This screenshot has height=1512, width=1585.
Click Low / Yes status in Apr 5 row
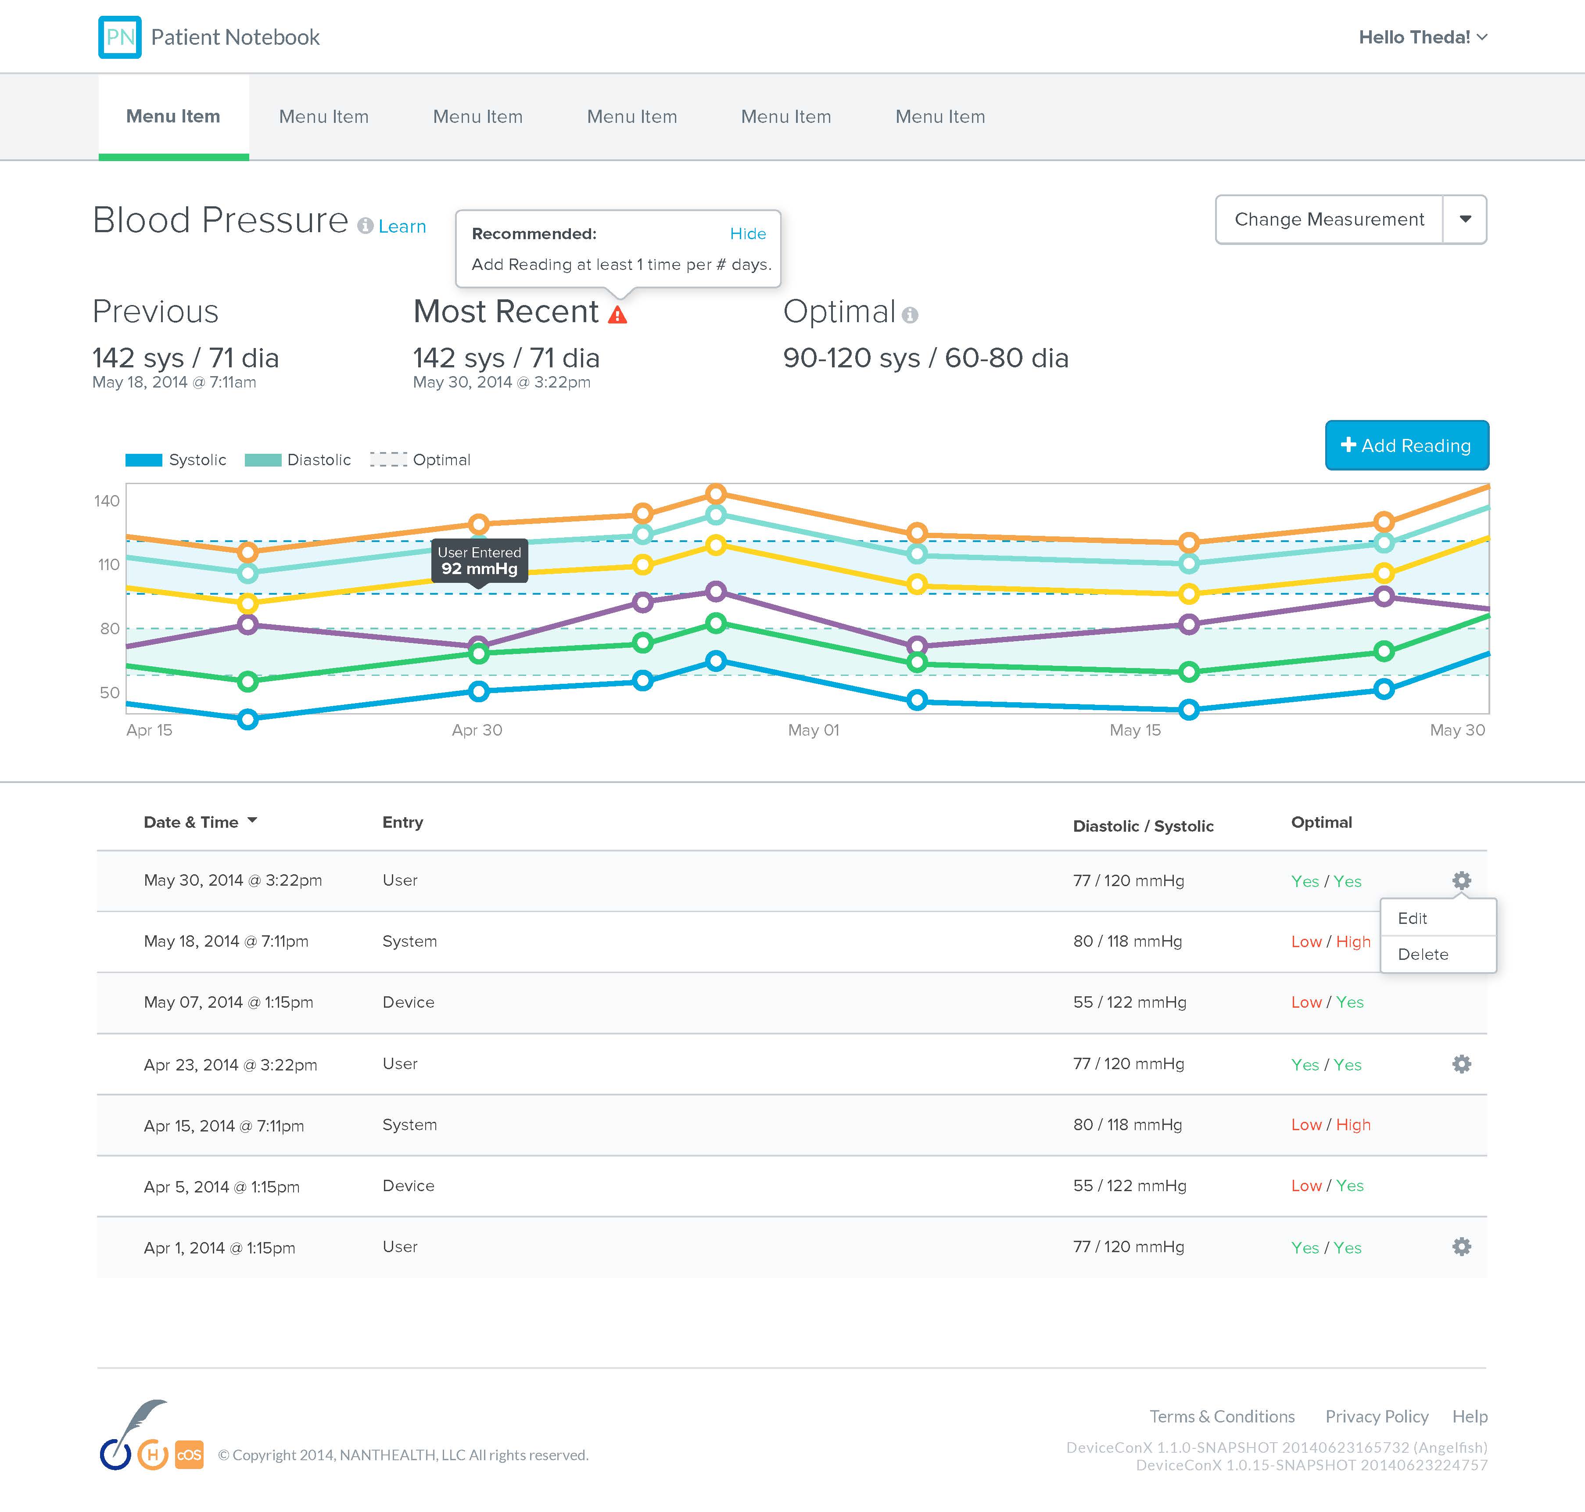point(1327,1185)
